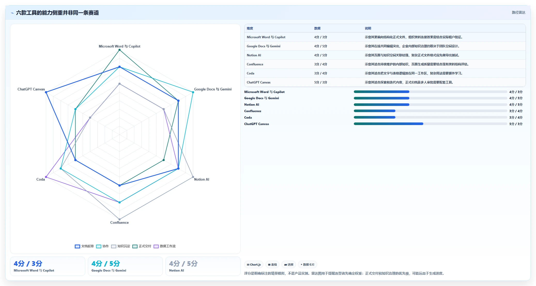Click the Coda radar axis label
The width and height of the screenshot is (536, 286).
tap(41, 179)
